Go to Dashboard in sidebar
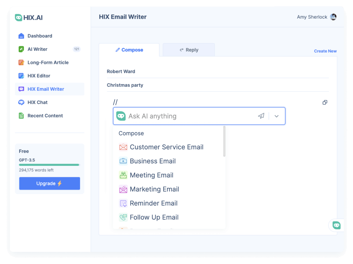Viewport: 353px width, 264px height. pos(50,36)
